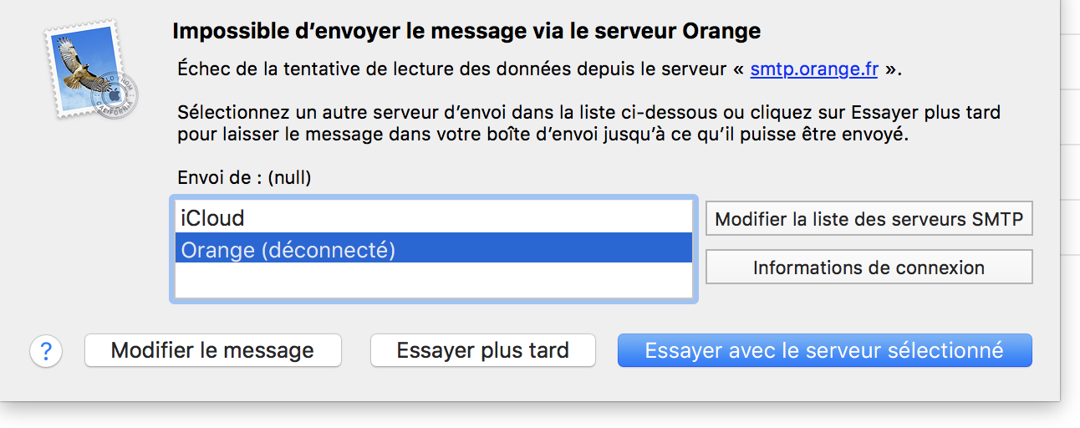Select Orange (déconnecté) server entry
This screenshot has width=1080, height=428.
288,249
